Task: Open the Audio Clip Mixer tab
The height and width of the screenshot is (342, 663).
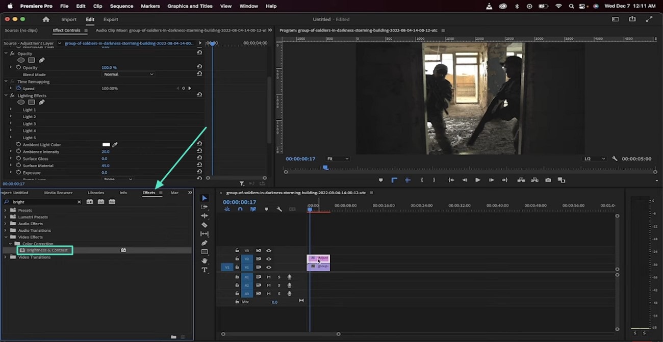Action: pyautogui.click(x=181, y=30)
